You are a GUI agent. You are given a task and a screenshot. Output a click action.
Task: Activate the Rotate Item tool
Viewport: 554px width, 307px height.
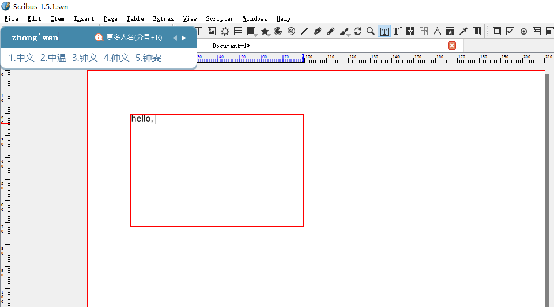pos(357,31)
